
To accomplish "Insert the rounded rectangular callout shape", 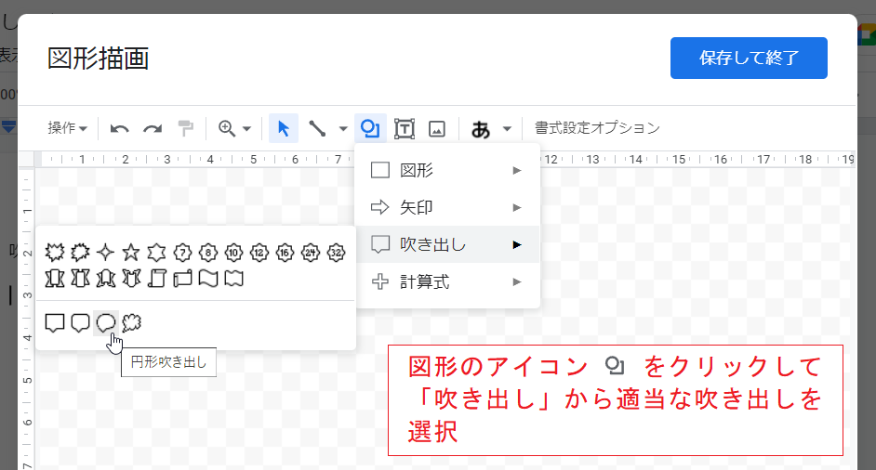I will click(x=80, y=322).
